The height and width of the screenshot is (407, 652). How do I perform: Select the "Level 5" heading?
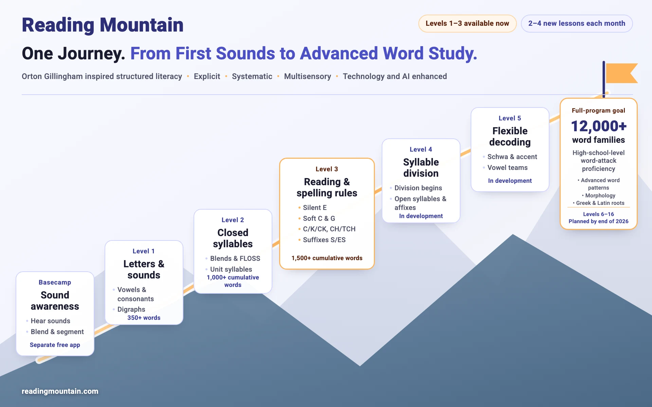point(510,118)
